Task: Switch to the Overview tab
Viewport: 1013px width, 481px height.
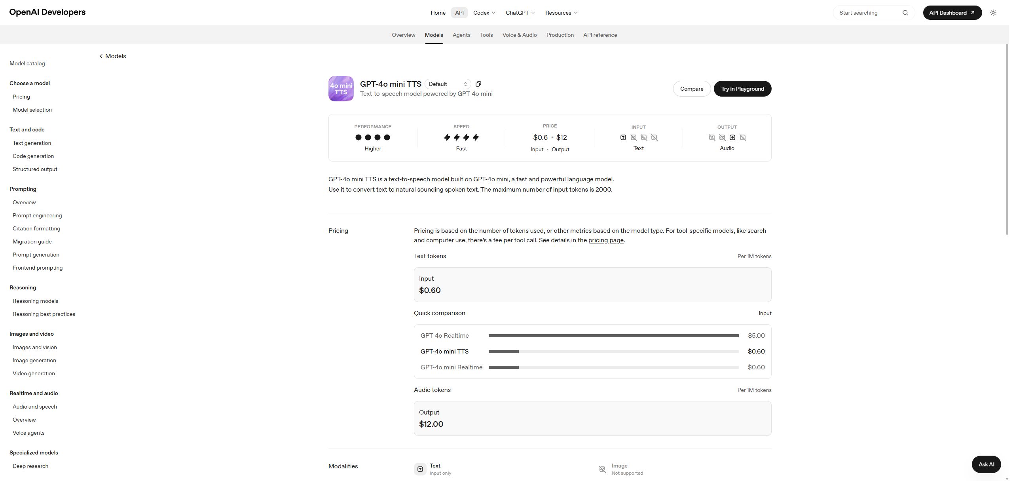Action: pyautogui.click(x=404, y=35)
